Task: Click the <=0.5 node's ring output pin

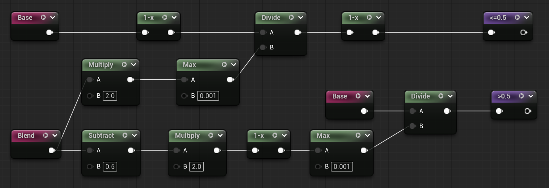Action: [x=524, y=33]
